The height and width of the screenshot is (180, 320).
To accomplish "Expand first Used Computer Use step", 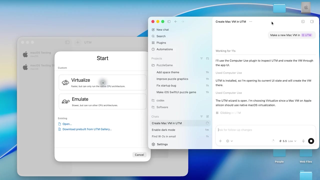I will [229, 73].
